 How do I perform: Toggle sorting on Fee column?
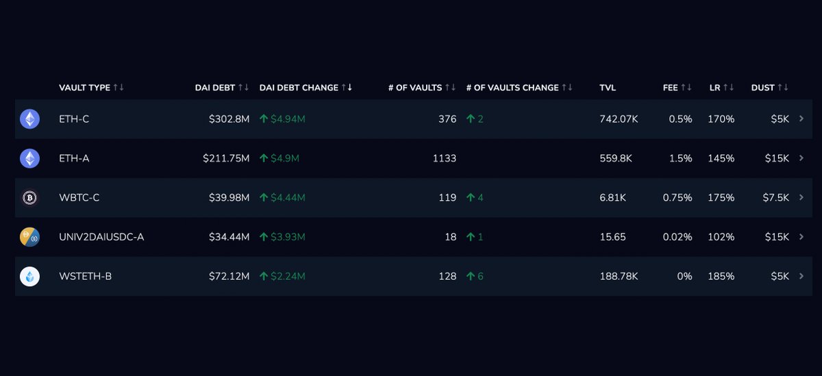(686, 88)
